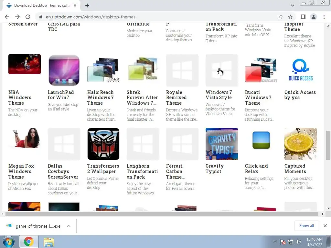Click the Chrome taskbar icon
Viewport: 331px width, 248px height.
pos(29,242)
